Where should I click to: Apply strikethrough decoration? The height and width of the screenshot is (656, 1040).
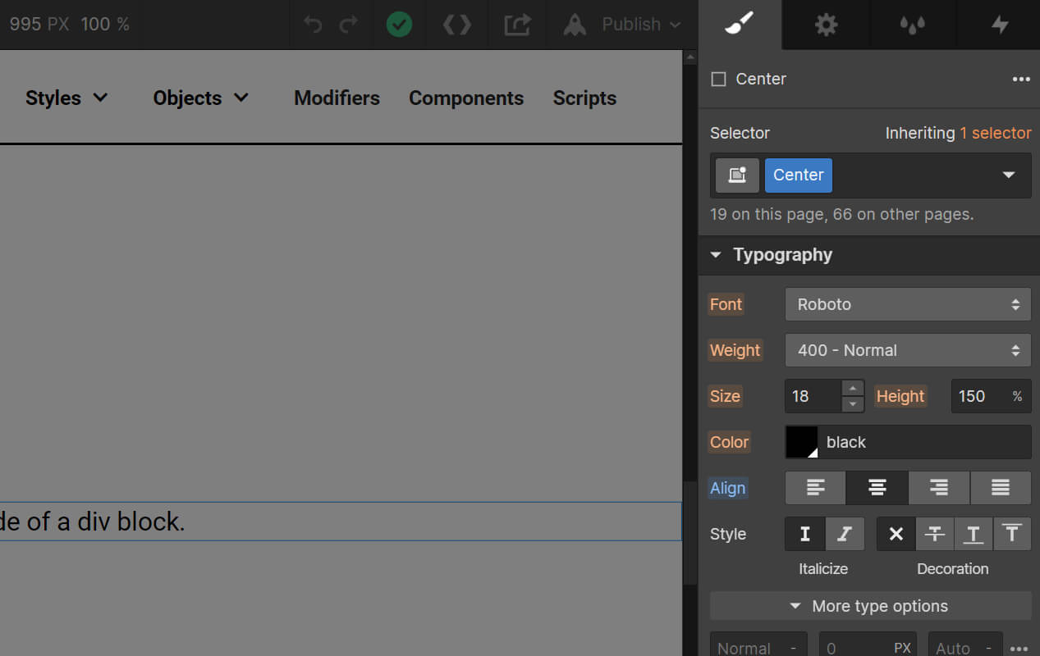[935, 534]
